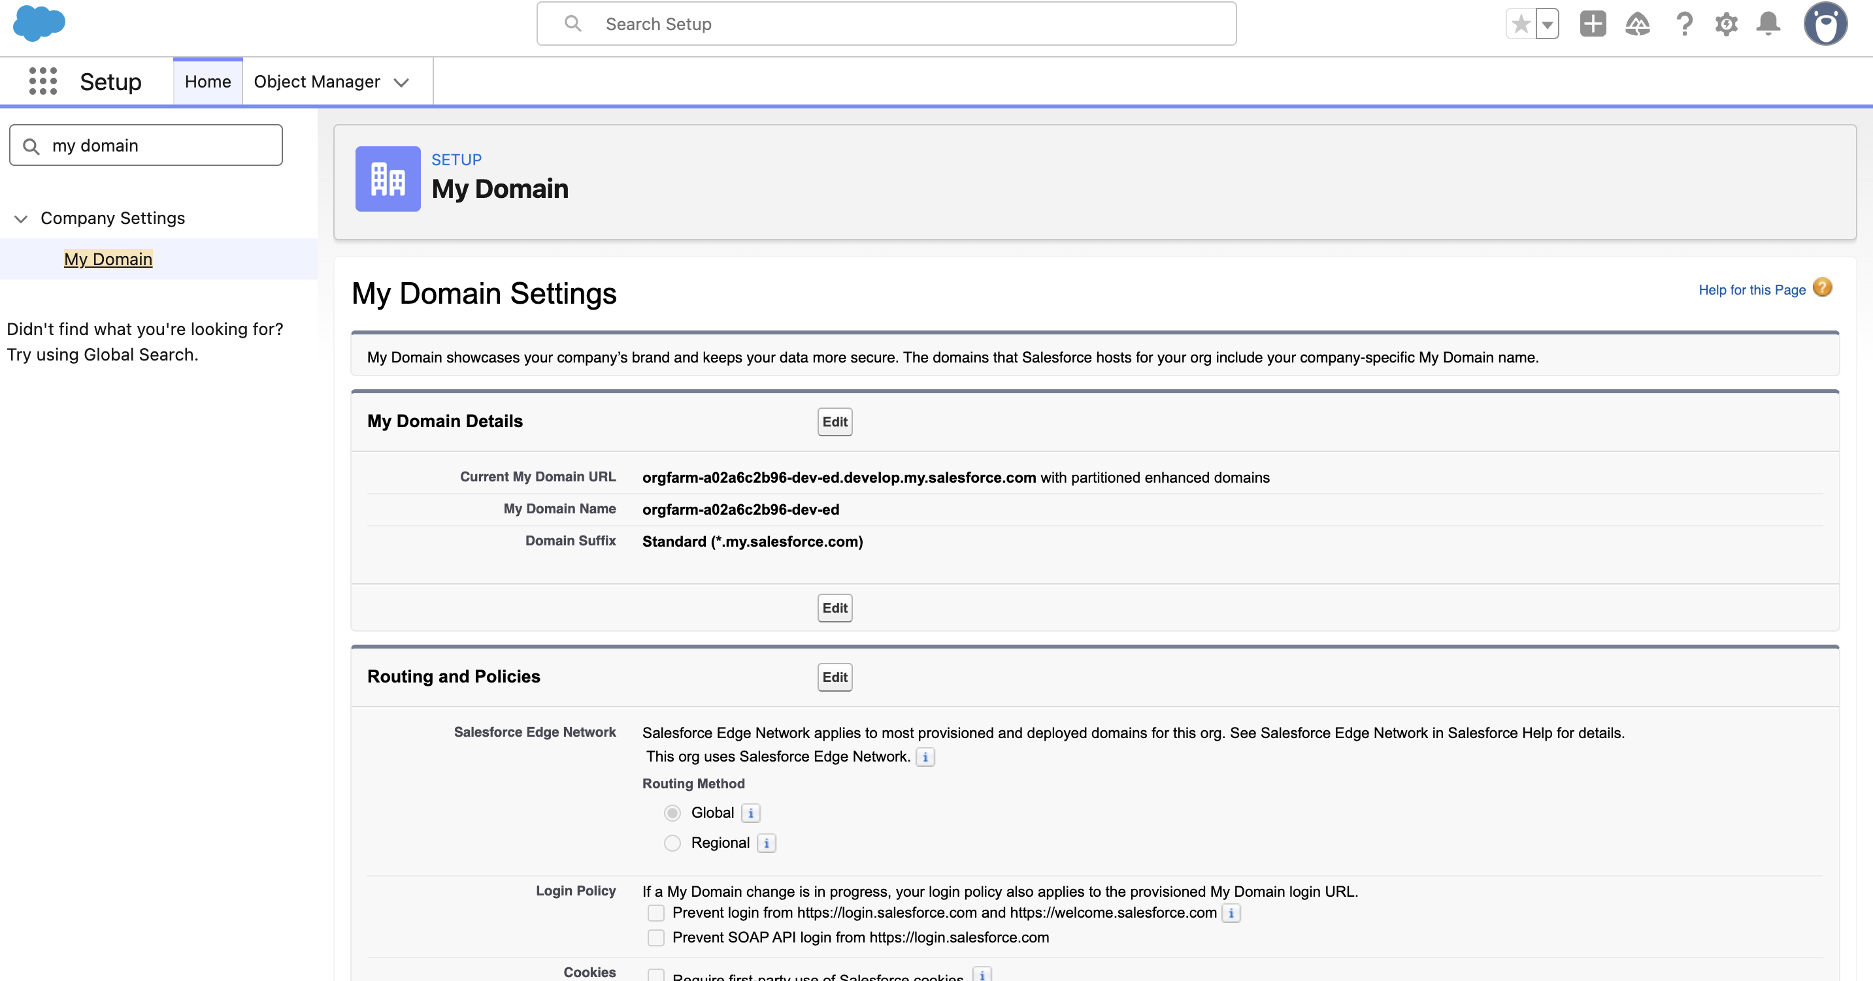This screenshot has height=981, width=1873.
Task: Click the Salesforce cloud logo
Action: tap(39, 24)
